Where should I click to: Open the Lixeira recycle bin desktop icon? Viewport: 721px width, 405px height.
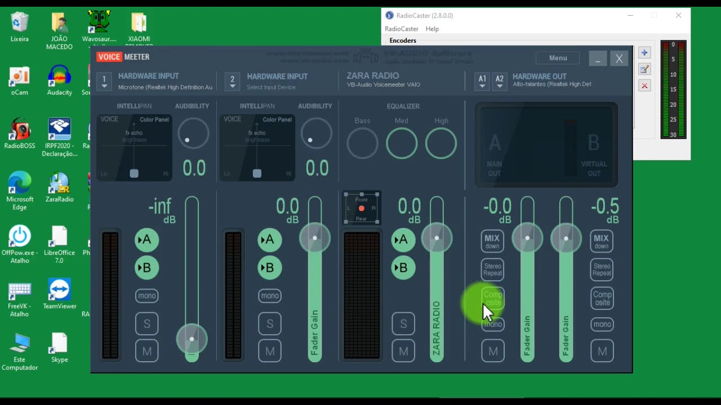20,27
